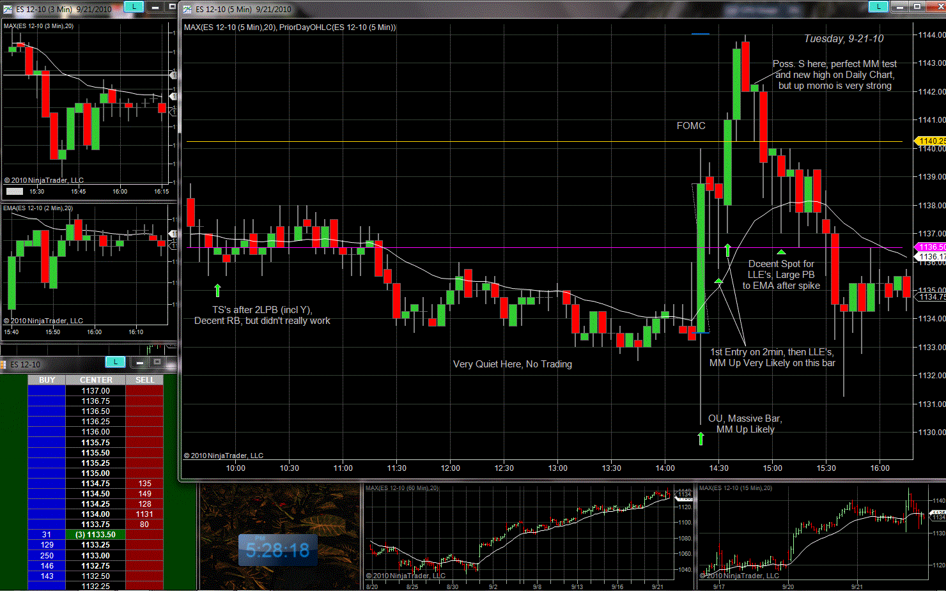Select the buy cell at price 1133.00
Viewport: 946px width, 591px height.
pyautogui.click(x=47, y=556)
